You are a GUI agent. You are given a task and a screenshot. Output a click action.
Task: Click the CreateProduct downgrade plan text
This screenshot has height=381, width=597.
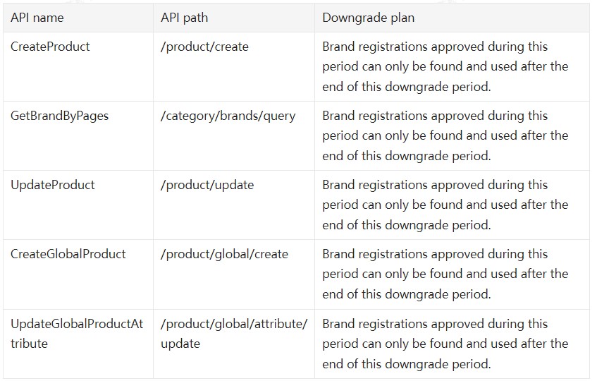pyautogui.click(x=445, y=66)
